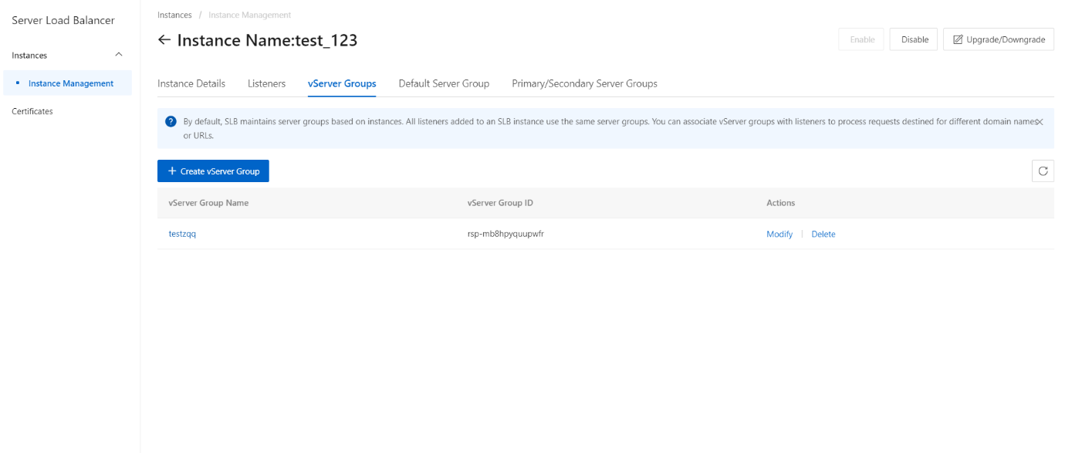This screenshot has width=1065, height=453.
Task: Select the vServer Groups tab
Action: [342, 83]
